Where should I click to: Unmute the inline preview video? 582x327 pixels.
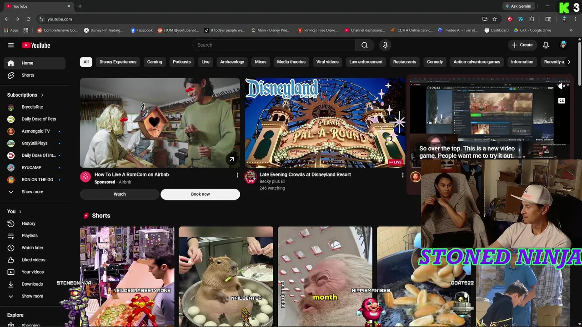point(562,86)
